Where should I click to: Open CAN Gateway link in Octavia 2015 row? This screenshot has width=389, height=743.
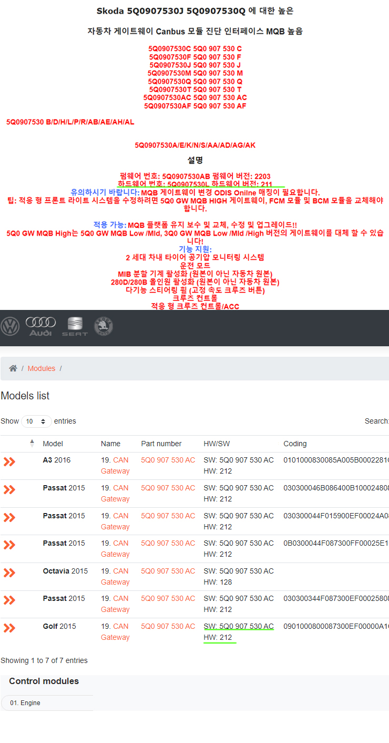(115, 576)
